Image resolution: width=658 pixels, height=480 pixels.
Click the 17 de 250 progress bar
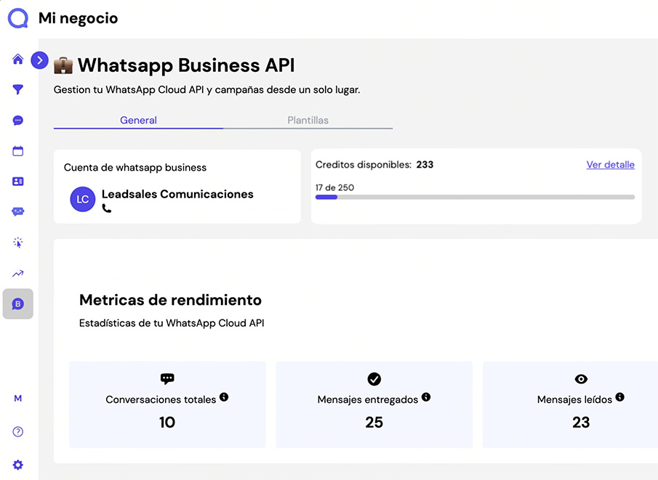[475, 197]
